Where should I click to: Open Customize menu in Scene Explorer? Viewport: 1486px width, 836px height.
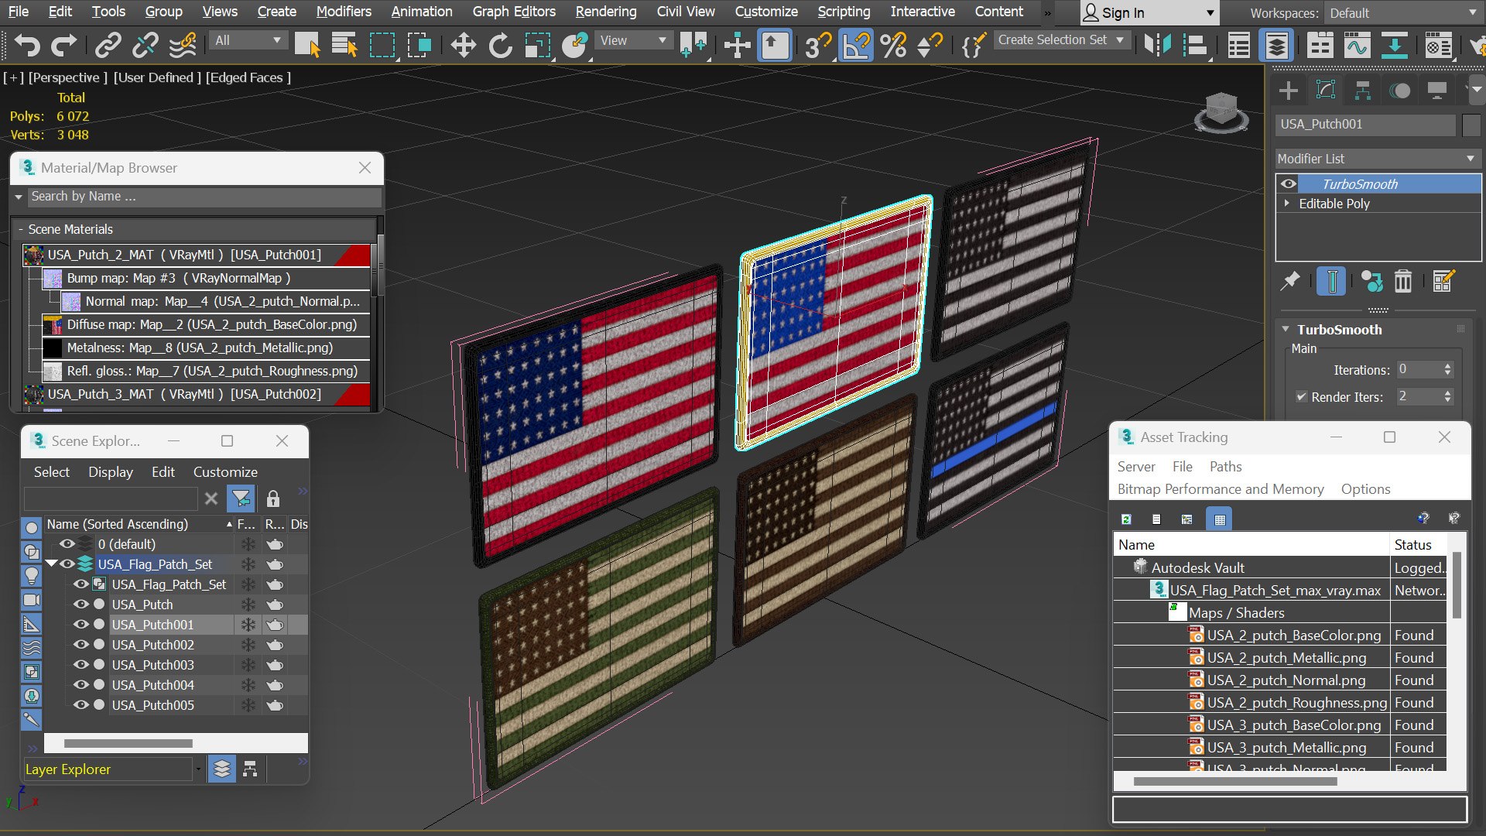point(225,472)
